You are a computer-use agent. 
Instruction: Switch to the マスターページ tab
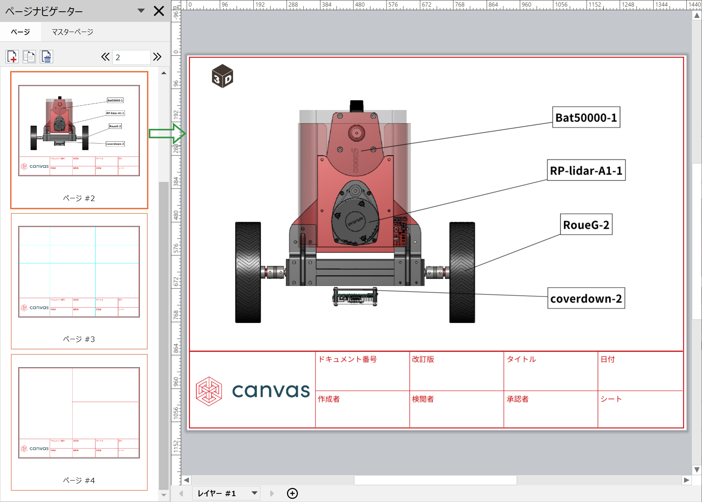point(73,32)
